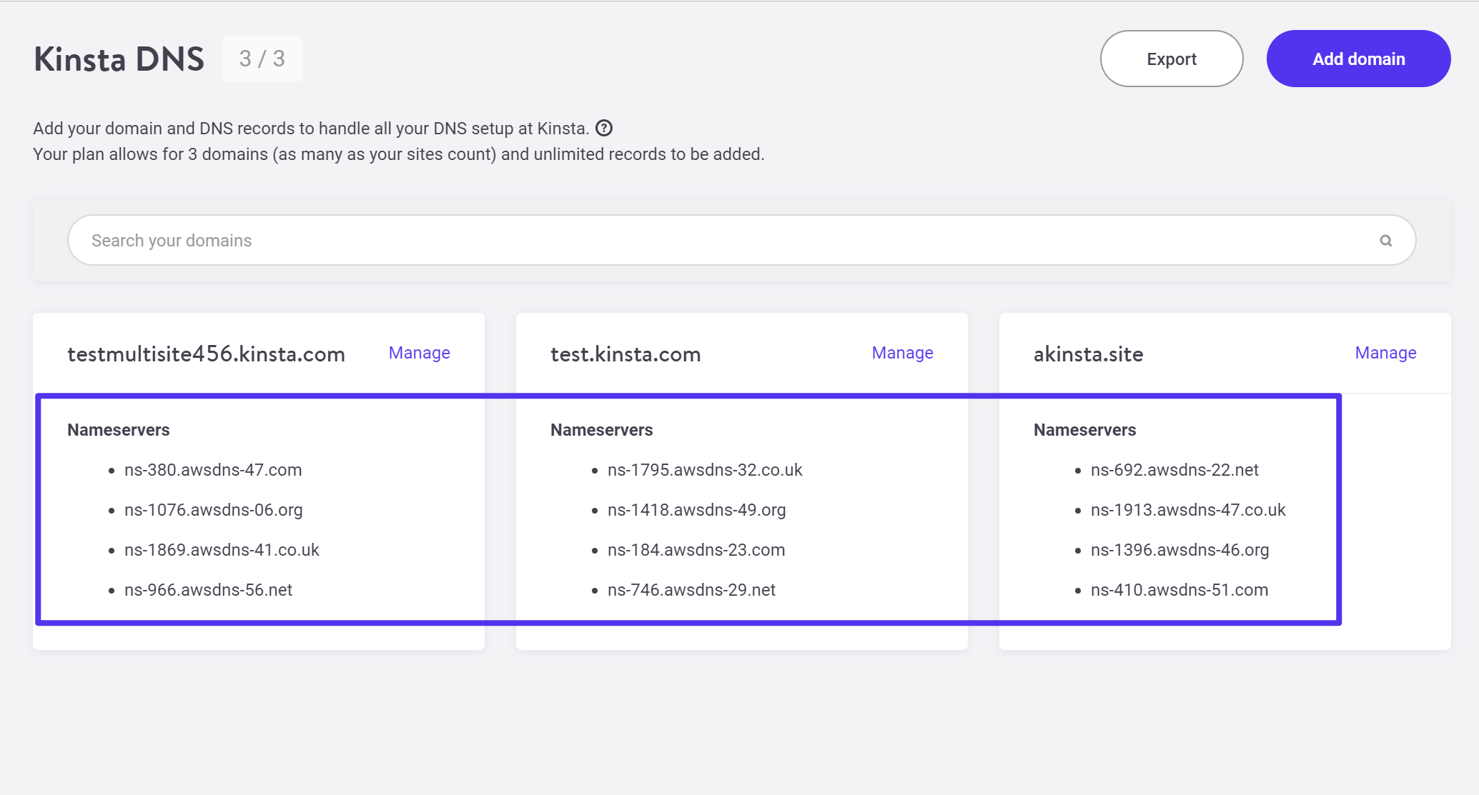Open Manage for test.kinsta.com

coord(902,352)
